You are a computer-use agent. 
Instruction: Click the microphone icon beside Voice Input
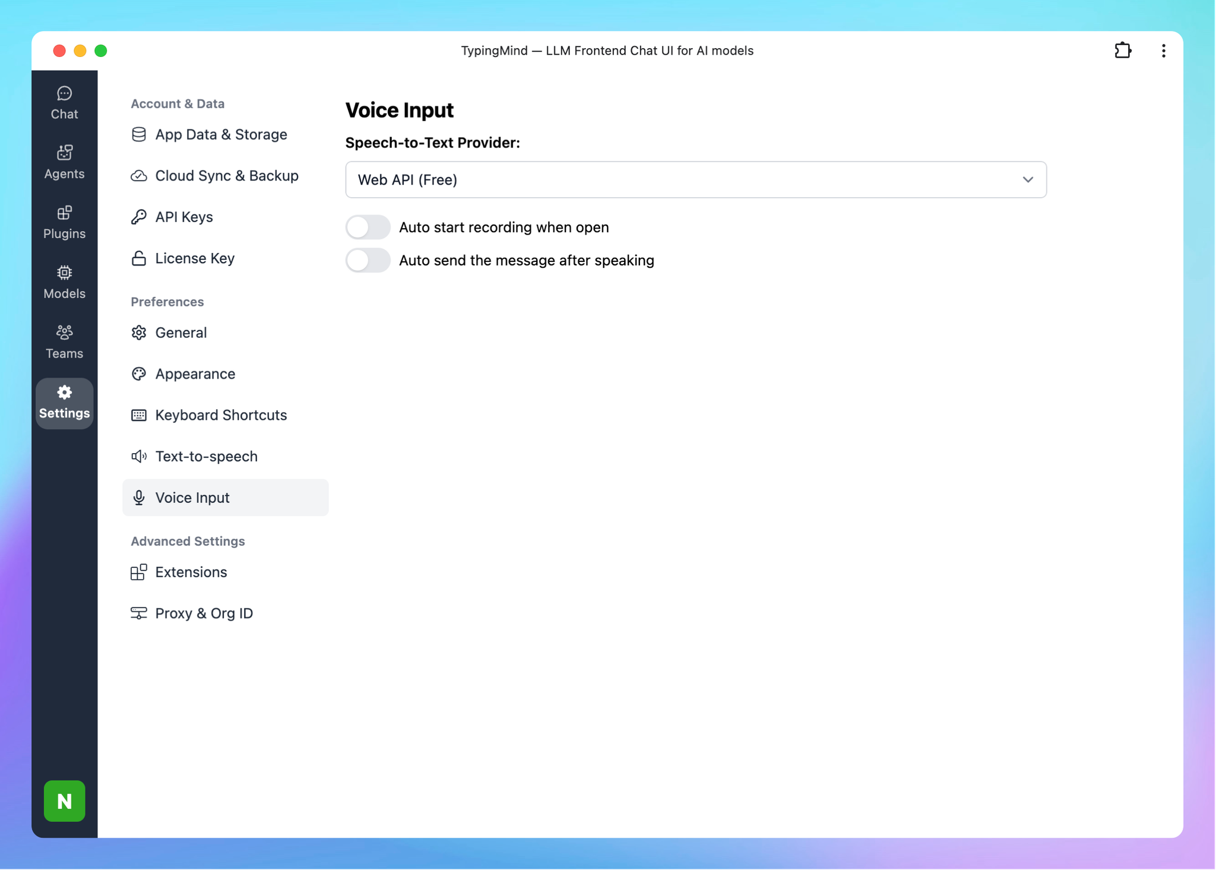coord(139,498)
